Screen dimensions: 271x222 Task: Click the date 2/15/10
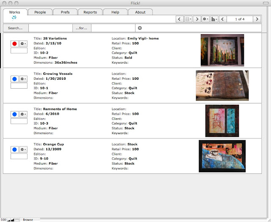click(53, 43)
